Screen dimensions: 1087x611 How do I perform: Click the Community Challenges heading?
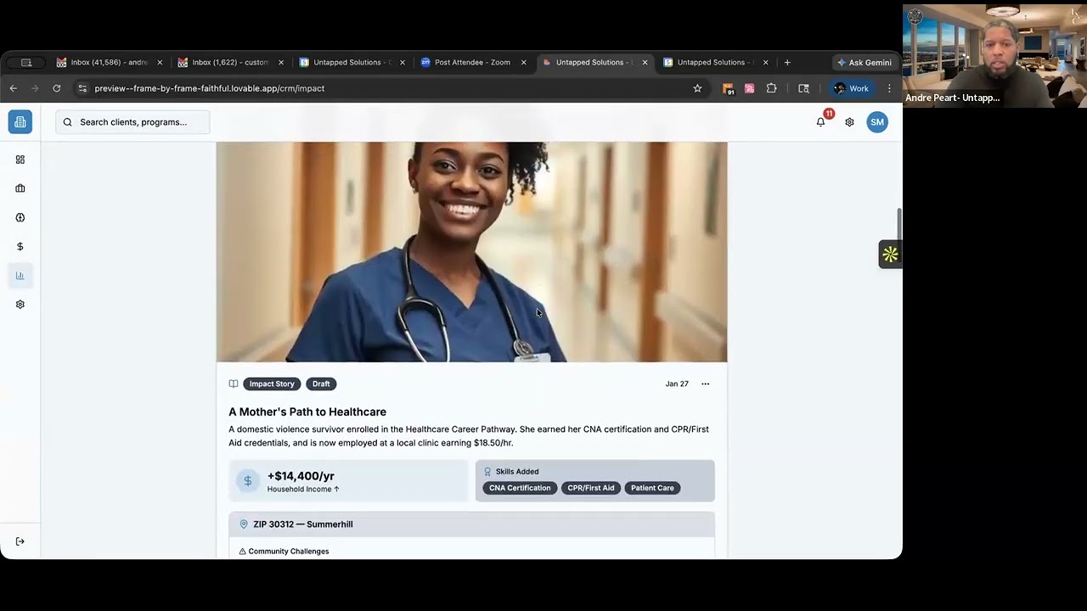[289, 552]
